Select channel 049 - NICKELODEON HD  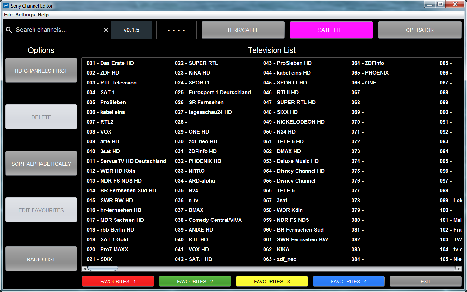point(294,122)
